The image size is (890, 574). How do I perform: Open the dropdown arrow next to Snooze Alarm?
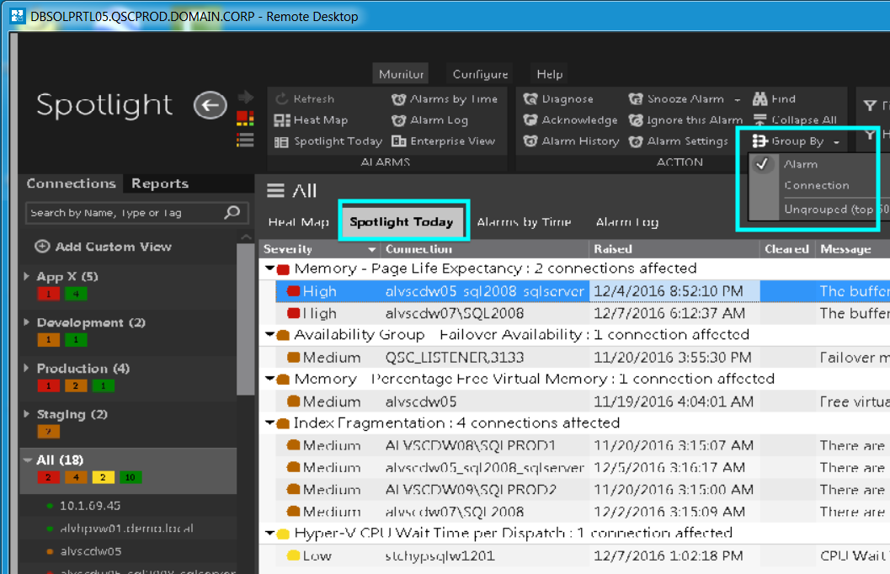[738, 99]
